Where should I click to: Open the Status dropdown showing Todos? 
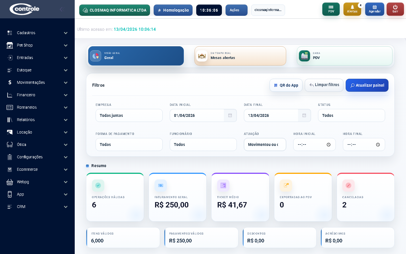pos(351,115)
